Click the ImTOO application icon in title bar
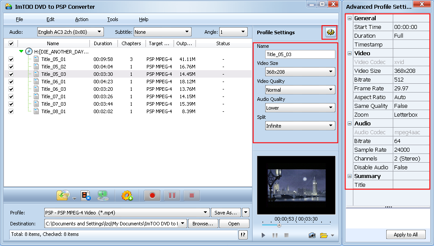Screen dimensions: 434x246 [9, 7]
